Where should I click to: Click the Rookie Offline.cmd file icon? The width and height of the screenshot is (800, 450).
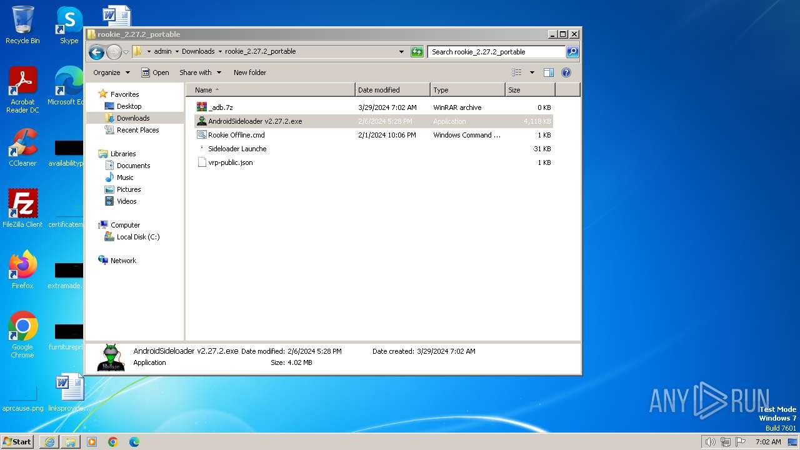(201, 135)
